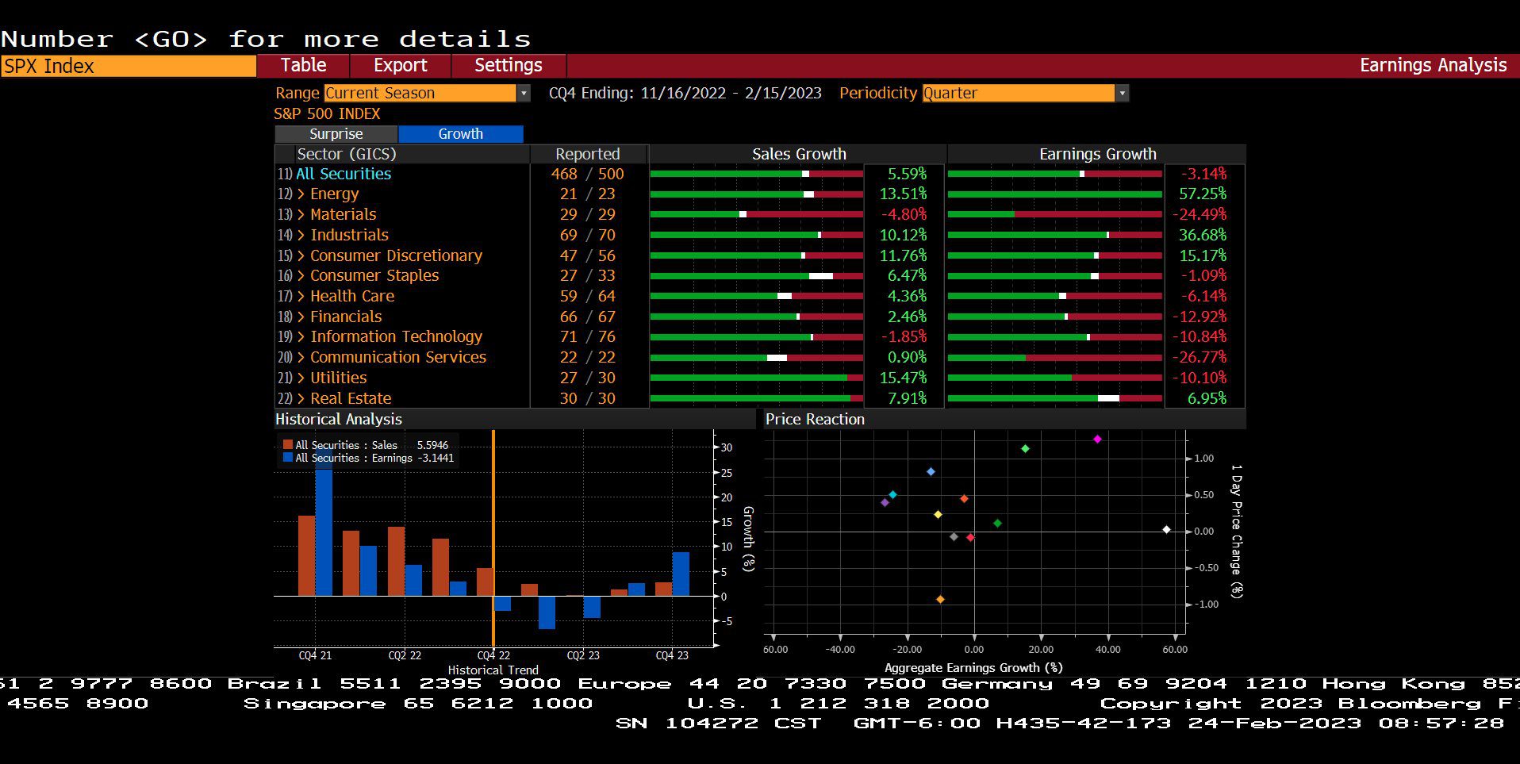Expand the Health Care sector row
Screen dimensions: 1520x764
301,297
